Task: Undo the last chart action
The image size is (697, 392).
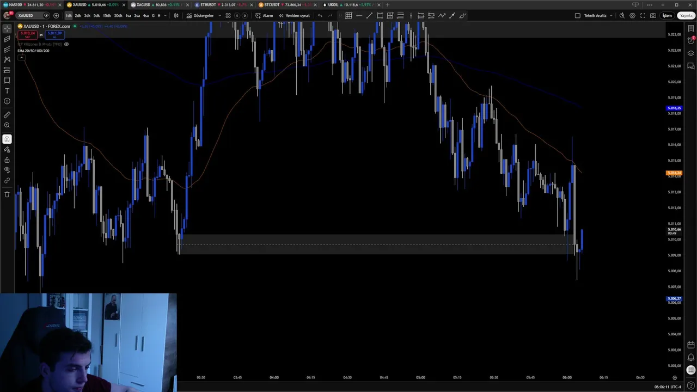Action: pos(320,15)
